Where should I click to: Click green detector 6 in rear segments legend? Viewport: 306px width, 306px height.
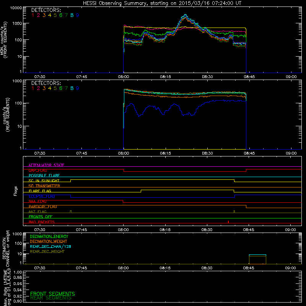pyautogui.click(x=61, y=88)
